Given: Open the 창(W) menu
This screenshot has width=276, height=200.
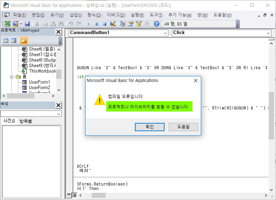Looking at the screenshot, I should pyautogui.click(x=203, y=15).
